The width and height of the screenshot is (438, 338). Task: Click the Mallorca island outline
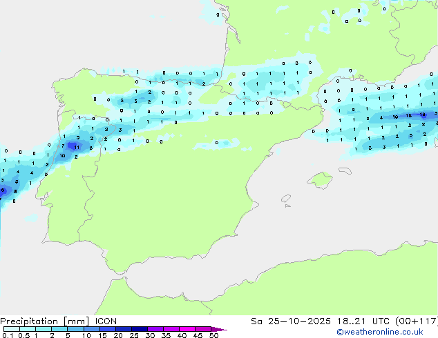(x=320, y=180)
